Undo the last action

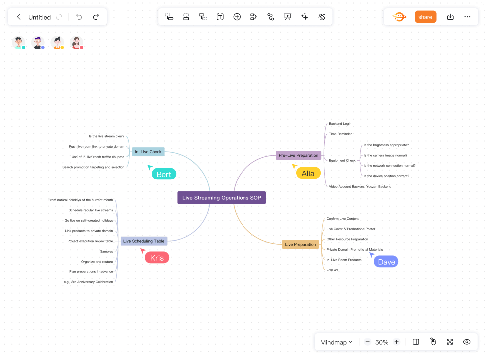(79, 16)
